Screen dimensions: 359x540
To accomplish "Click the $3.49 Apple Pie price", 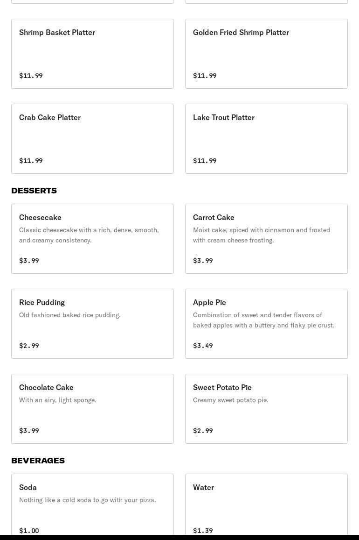I will tap(203, 346).
